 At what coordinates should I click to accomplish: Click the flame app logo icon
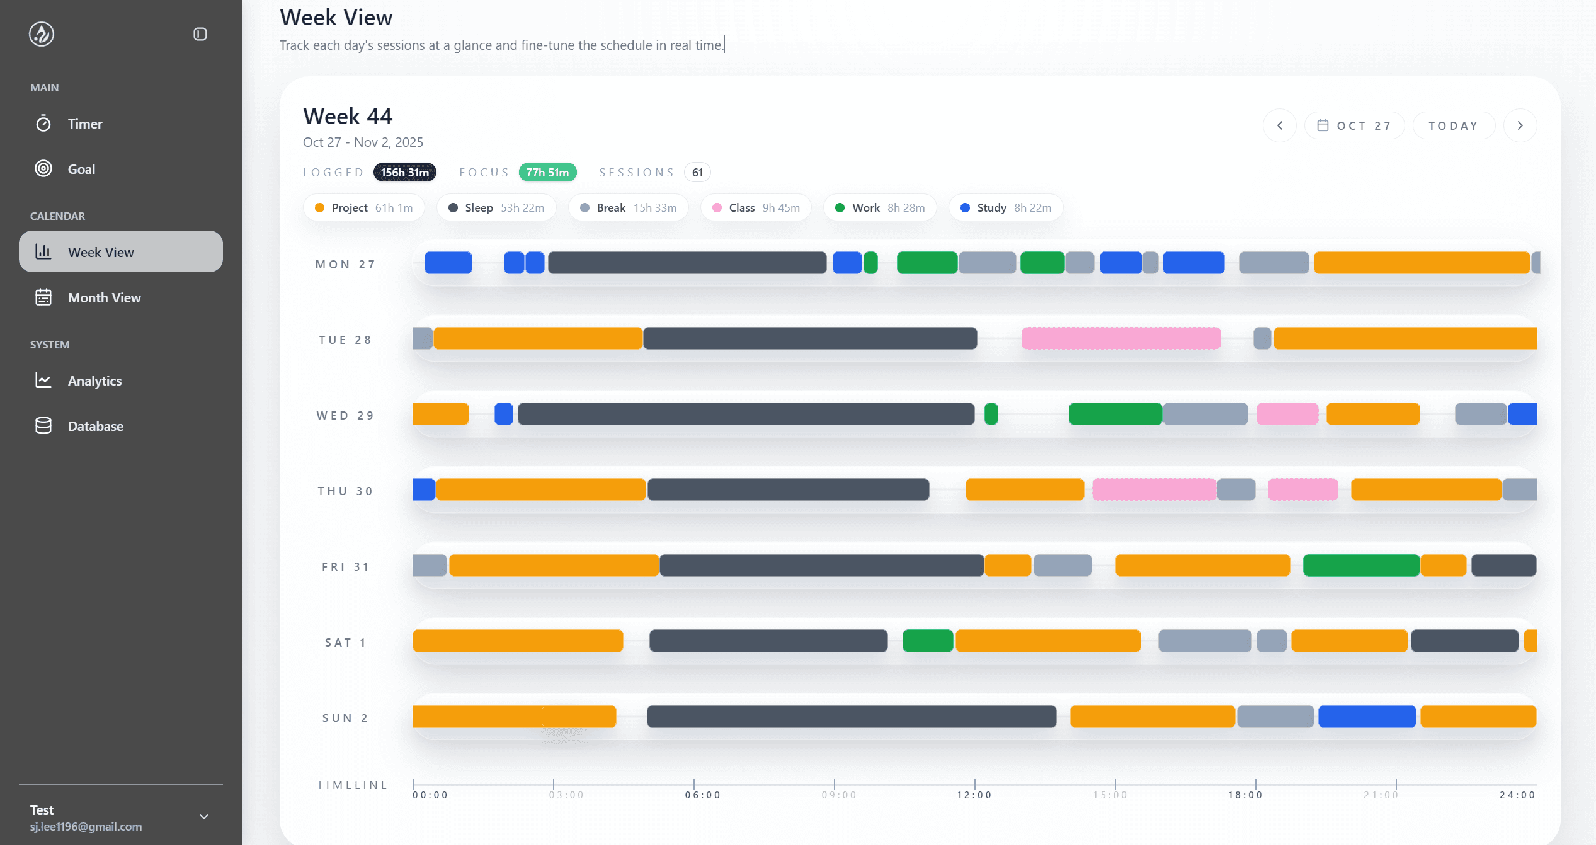[x=42, y=34]
